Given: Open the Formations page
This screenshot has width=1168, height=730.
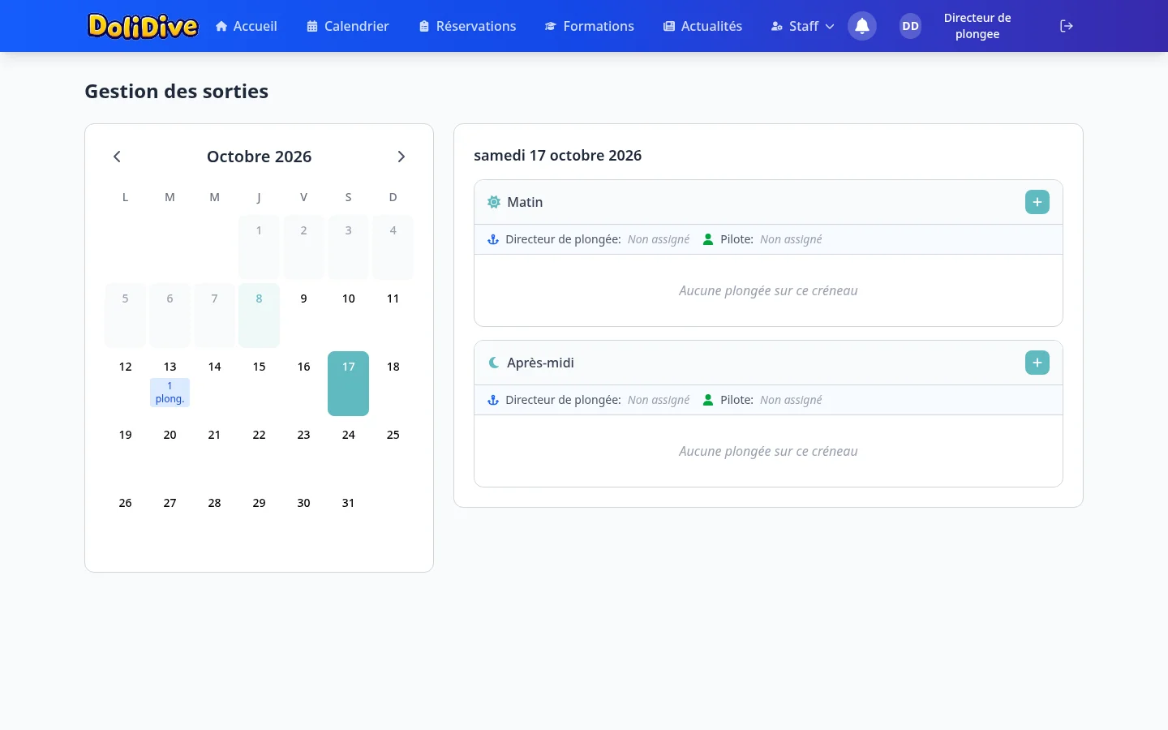Looking at the screenshot, I should tap(590, 26).
